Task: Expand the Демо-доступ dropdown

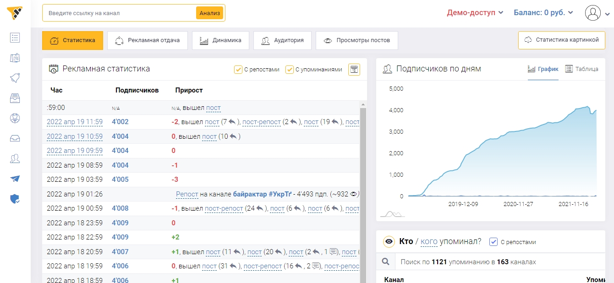Action: pos(475,13)
